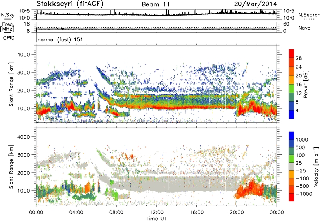Image resolution: width=320 pixels, height=221 pixels.
Task: Click the "18" tick on the frequency axis
Action: (x=27, y=24)
